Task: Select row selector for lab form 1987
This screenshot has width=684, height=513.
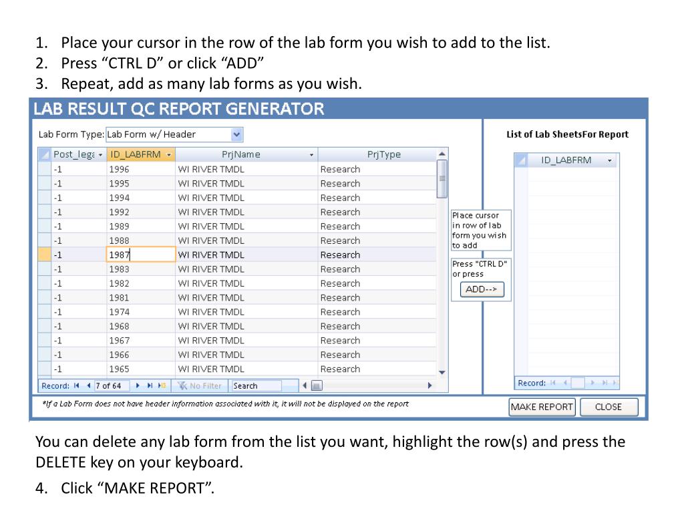Action: pos(45,254)
